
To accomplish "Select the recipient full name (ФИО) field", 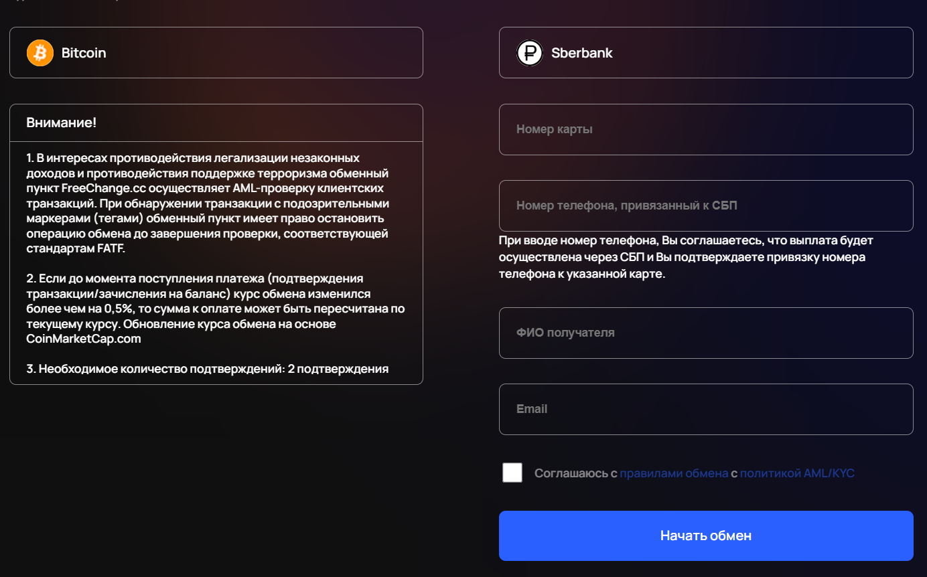I will [x=705, y=333].
